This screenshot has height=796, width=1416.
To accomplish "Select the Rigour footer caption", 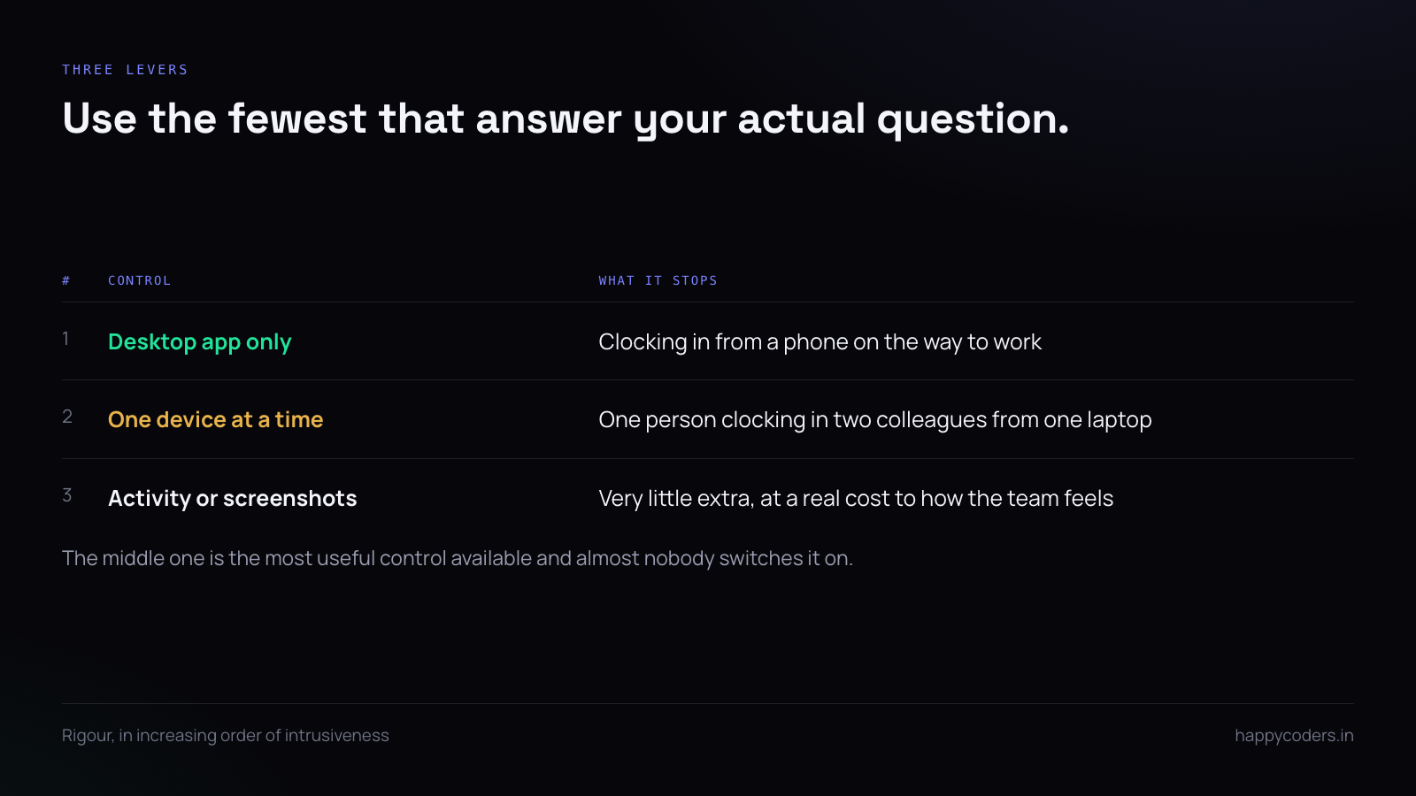I will (225, 736).
